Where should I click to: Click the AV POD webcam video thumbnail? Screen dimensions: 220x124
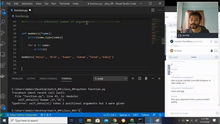(197, 20)
